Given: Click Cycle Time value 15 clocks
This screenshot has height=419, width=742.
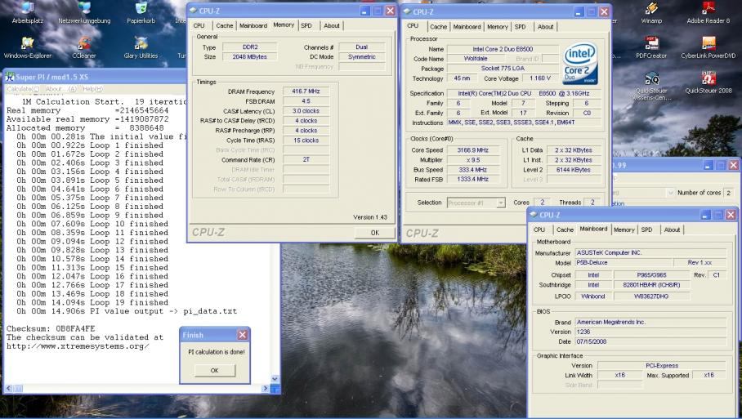Looking at the screenshot, I should (x=306, y=140).
